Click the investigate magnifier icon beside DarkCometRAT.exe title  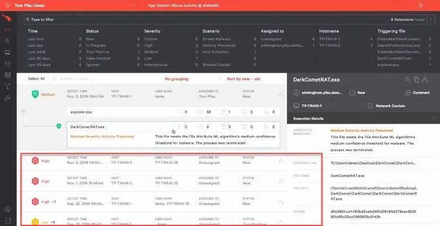point(408,80)
